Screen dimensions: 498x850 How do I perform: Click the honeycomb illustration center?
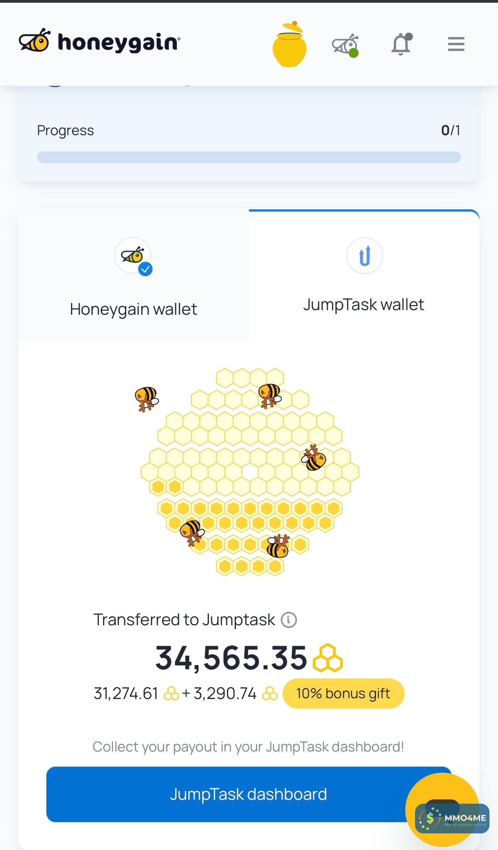pyautogui.click(x=250, y=472)
